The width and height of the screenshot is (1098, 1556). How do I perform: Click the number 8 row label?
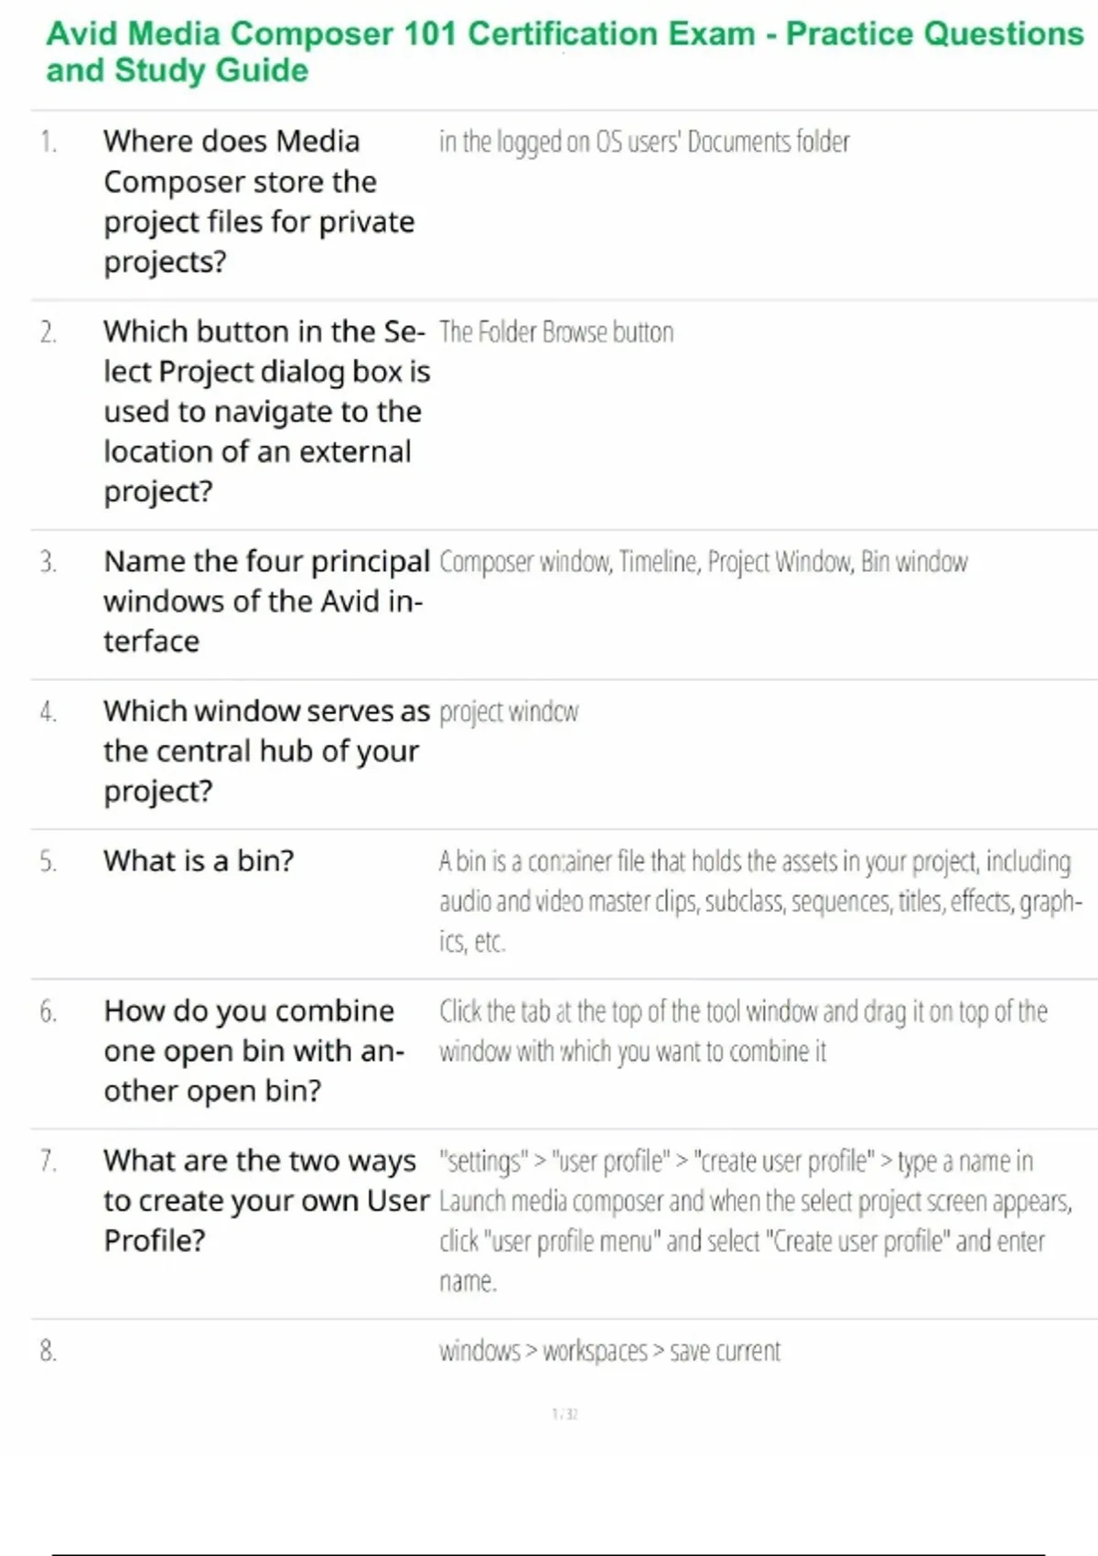[48, 1351]
